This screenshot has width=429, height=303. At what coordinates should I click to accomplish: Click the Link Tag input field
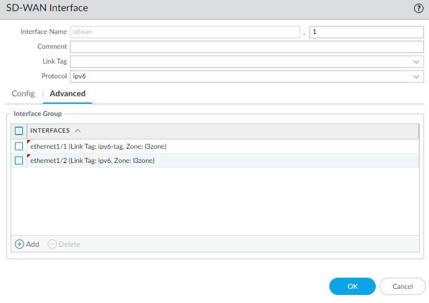point(240,62)
